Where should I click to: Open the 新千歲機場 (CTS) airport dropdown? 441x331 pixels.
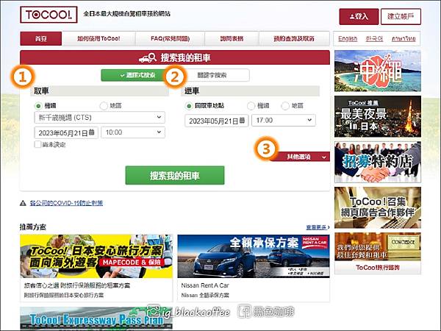pos(99,118)
